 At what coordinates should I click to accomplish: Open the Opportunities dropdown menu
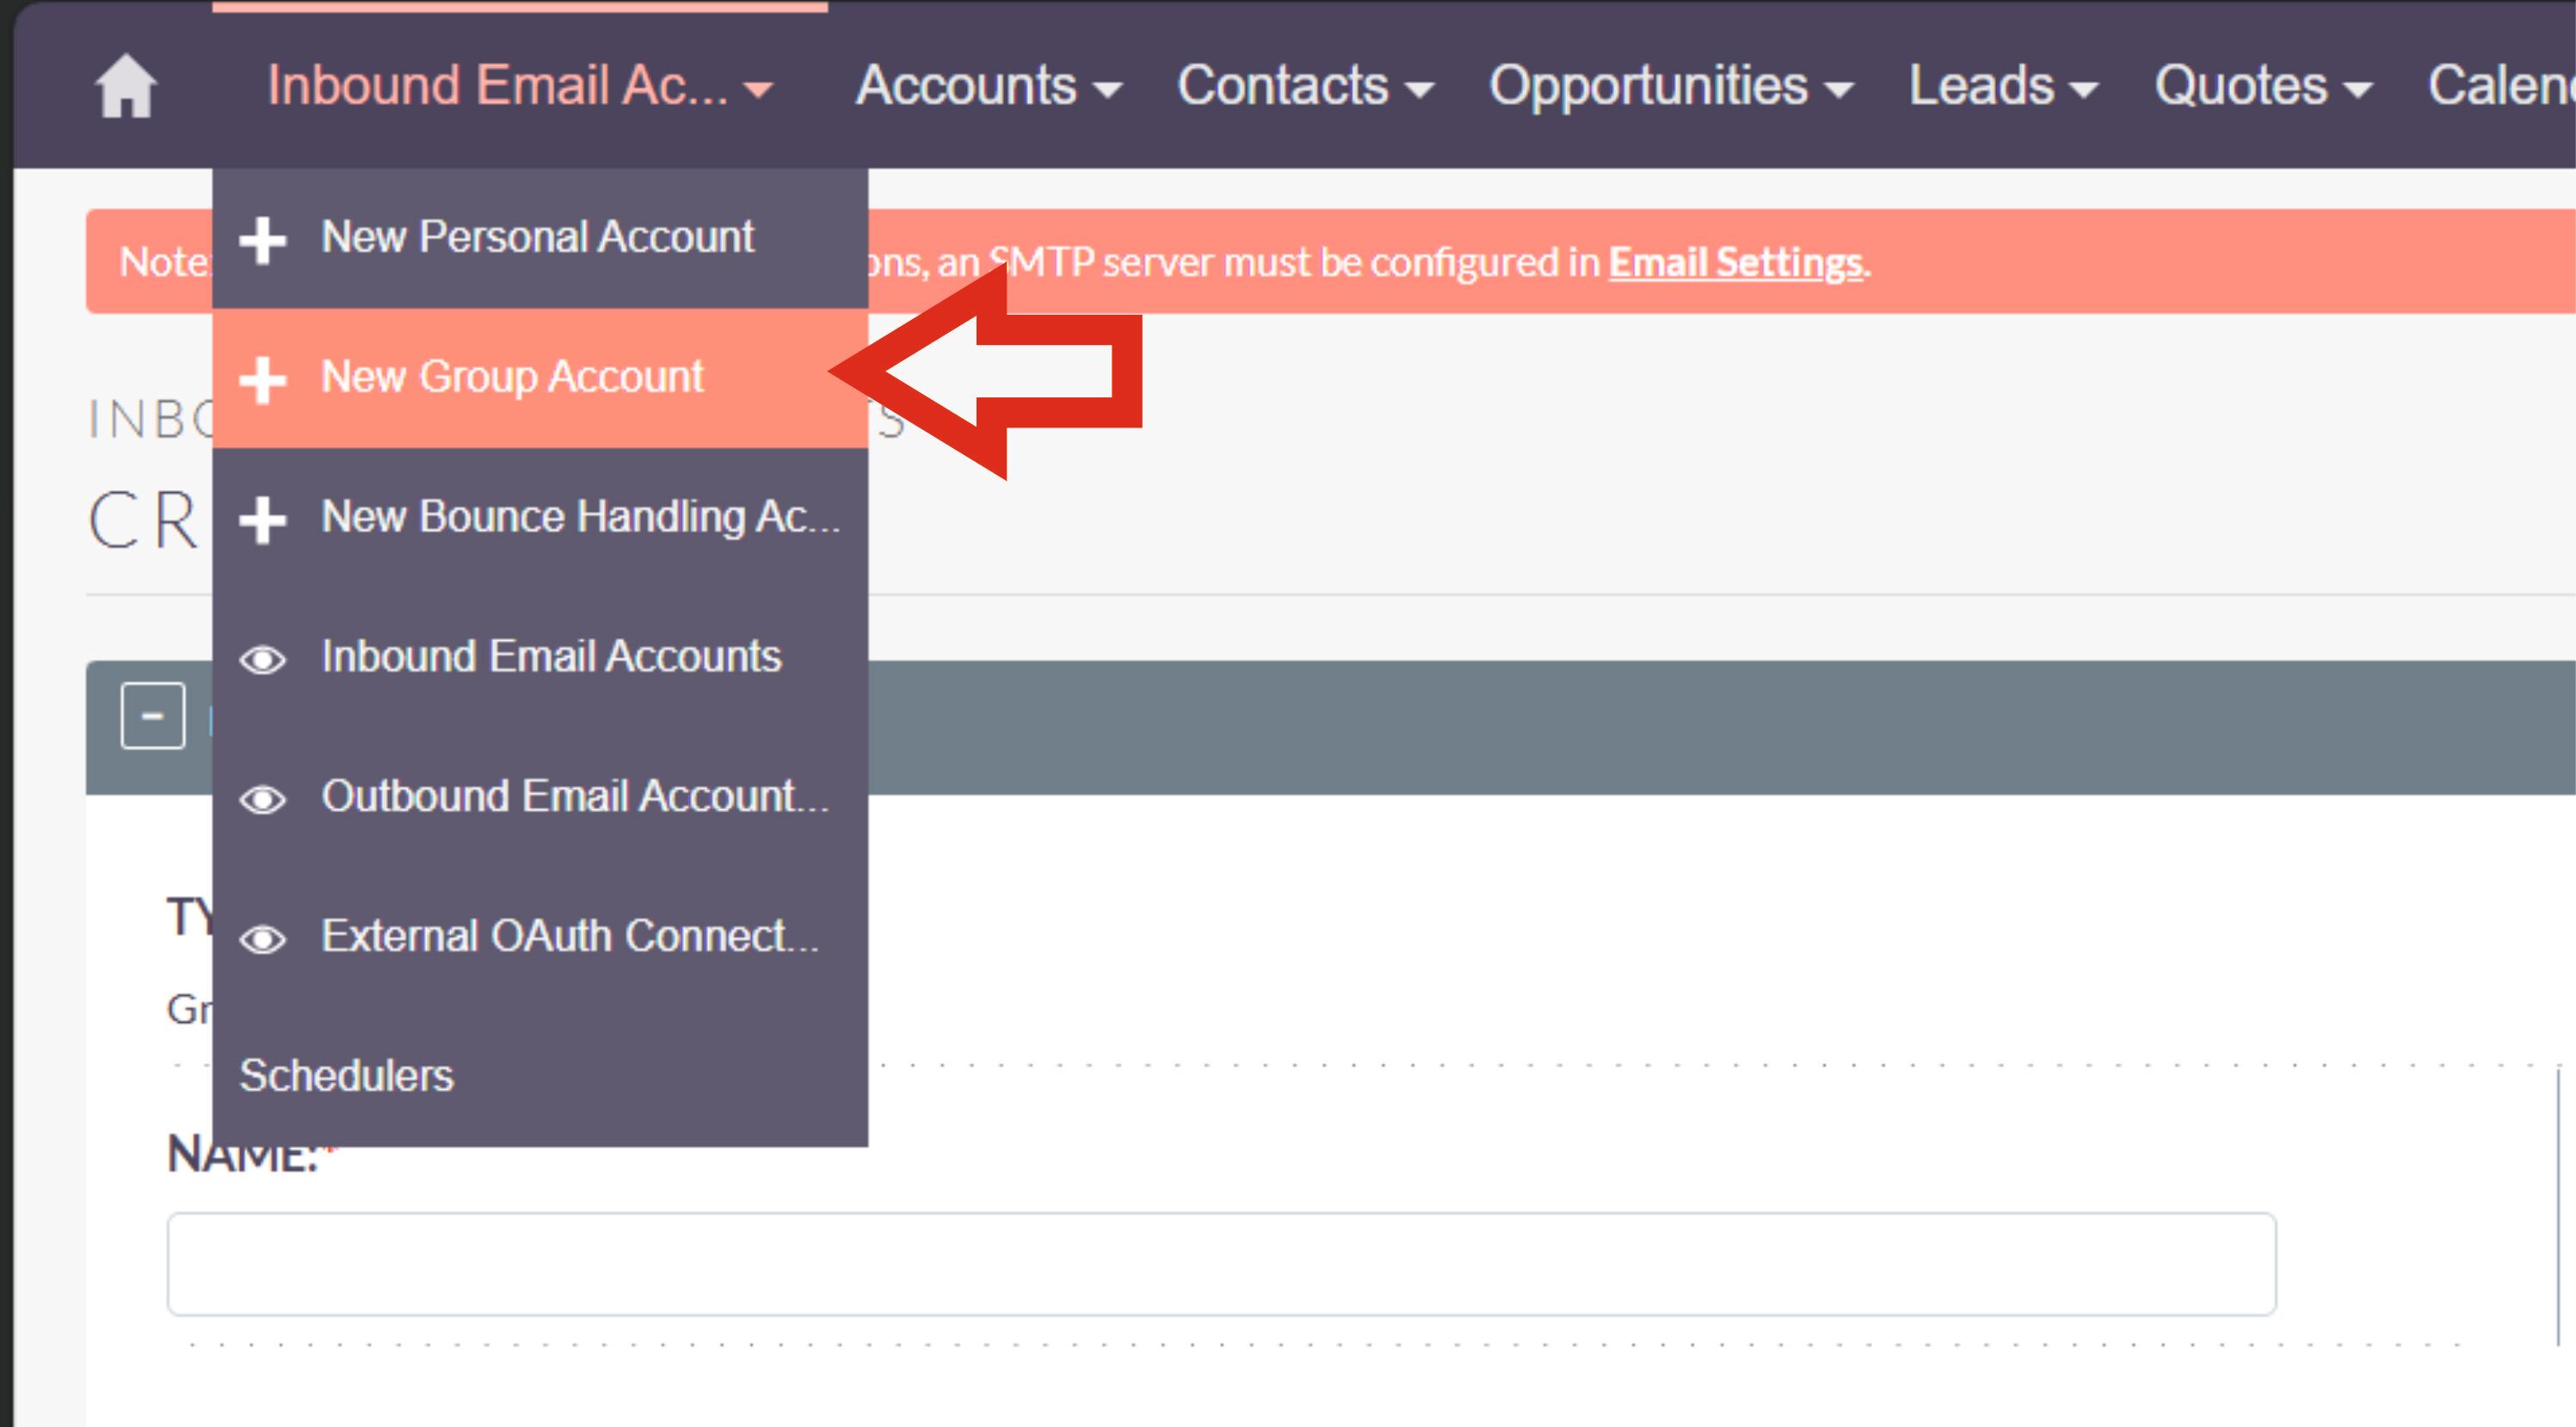[1670, 86]
